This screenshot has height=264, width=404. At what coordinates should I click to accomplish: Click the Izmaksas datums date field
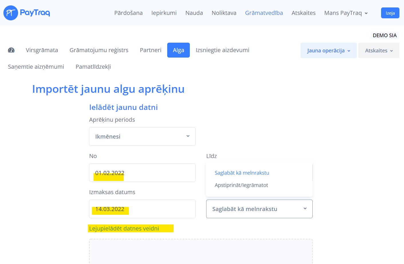142,209
